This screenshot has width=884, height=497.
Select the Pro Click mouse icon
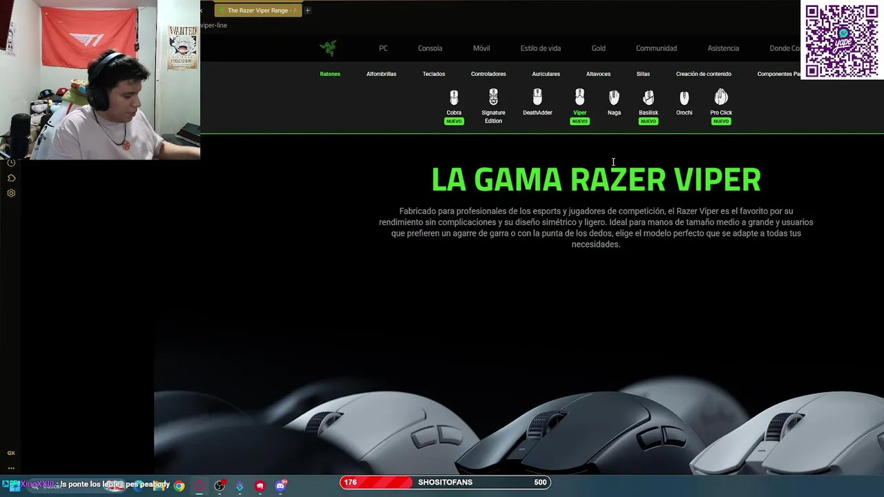pyautogui.click(x=721, y=97)
